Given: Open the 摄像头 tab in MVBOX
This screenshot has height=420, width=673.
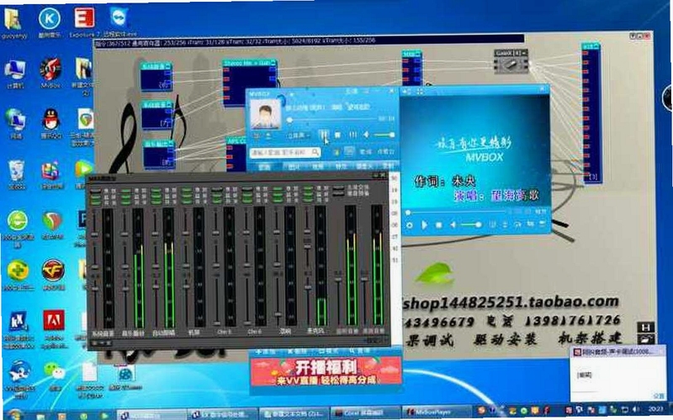Looking at the screenshot, I should coord(364,166).
